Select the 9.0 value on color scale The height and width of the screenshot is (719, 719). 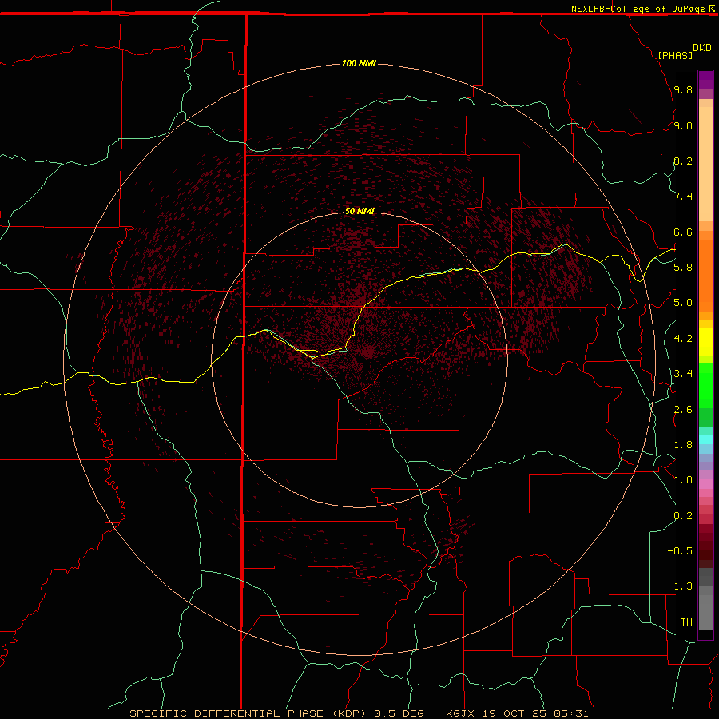pyautogui.click(x=683, y=125)
